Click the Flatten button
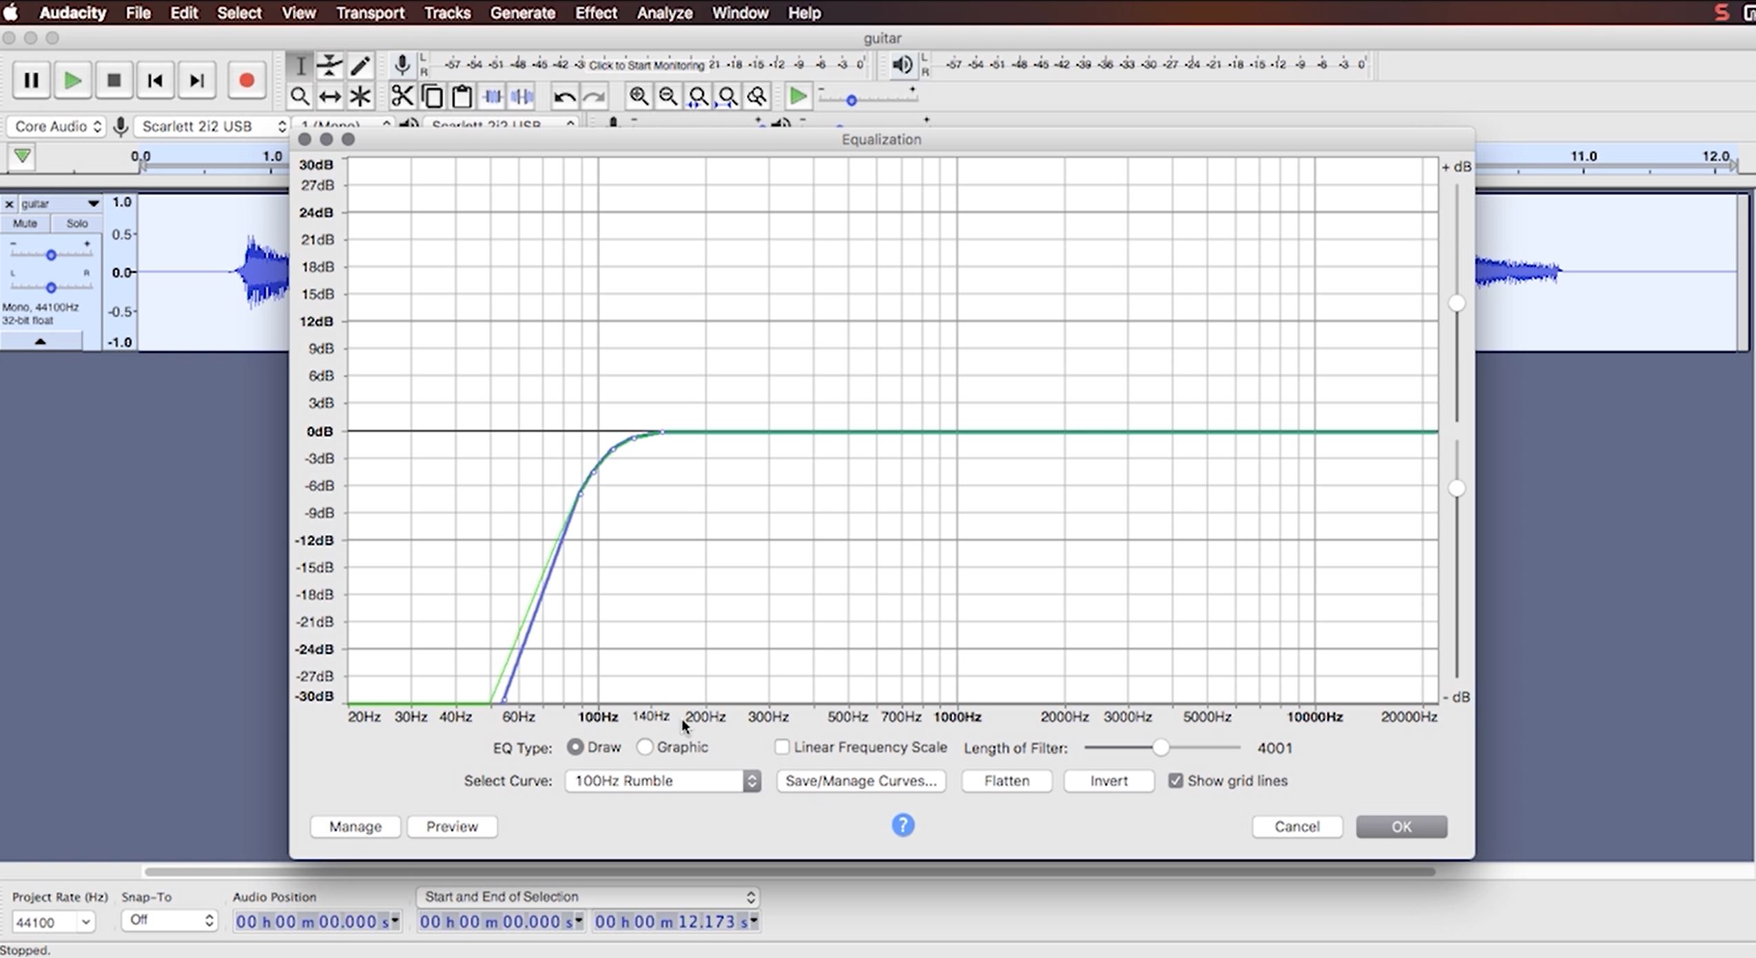 pyautogui.click(x=1005, y=780)
